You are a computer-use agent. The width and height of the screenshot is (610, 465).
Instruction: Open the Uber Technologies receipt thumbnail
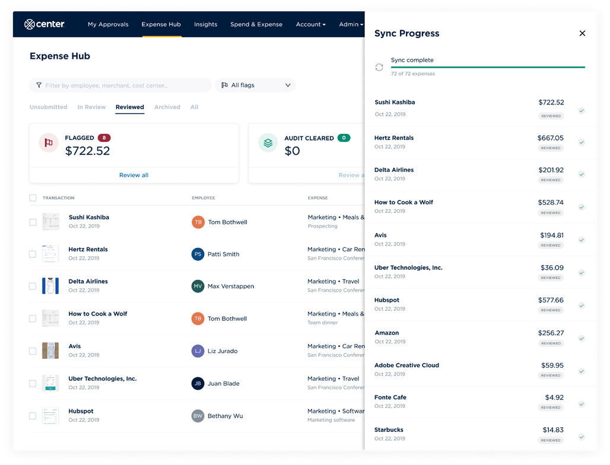point(50,383)
